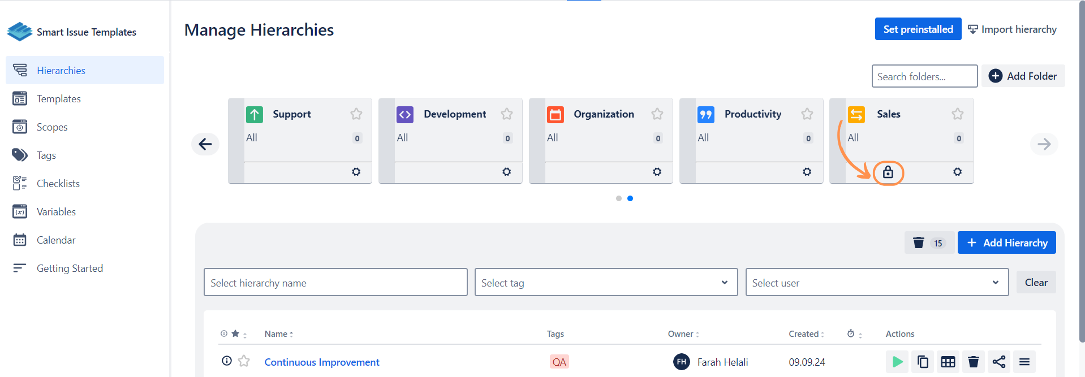Share the Continuous Improvement hierarchy
The height and width of the screenshot is (377, 1085).
tap(998, 362)
